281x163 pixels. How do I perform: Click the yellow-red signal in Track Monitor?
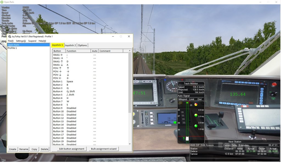(x=196, y=104)
